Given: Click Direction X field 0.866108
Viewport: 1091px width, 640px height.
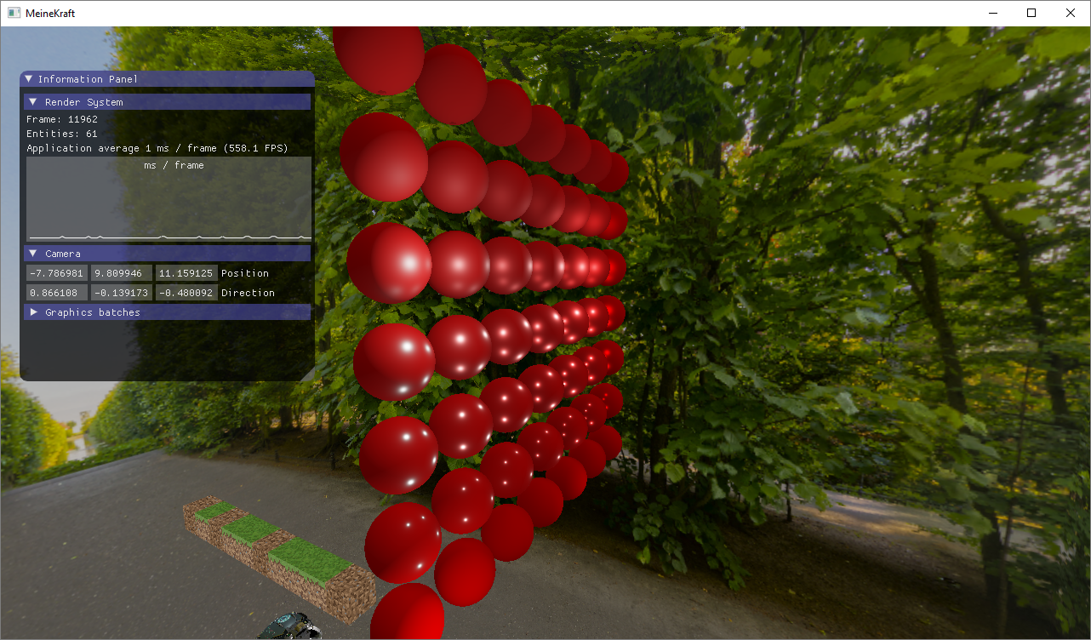Looking at the screenshot, I should [56, 293].
